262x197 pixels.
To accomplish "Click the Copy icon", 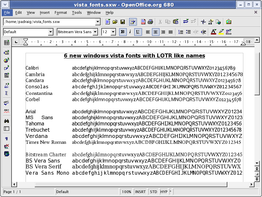I will [168, 22].
